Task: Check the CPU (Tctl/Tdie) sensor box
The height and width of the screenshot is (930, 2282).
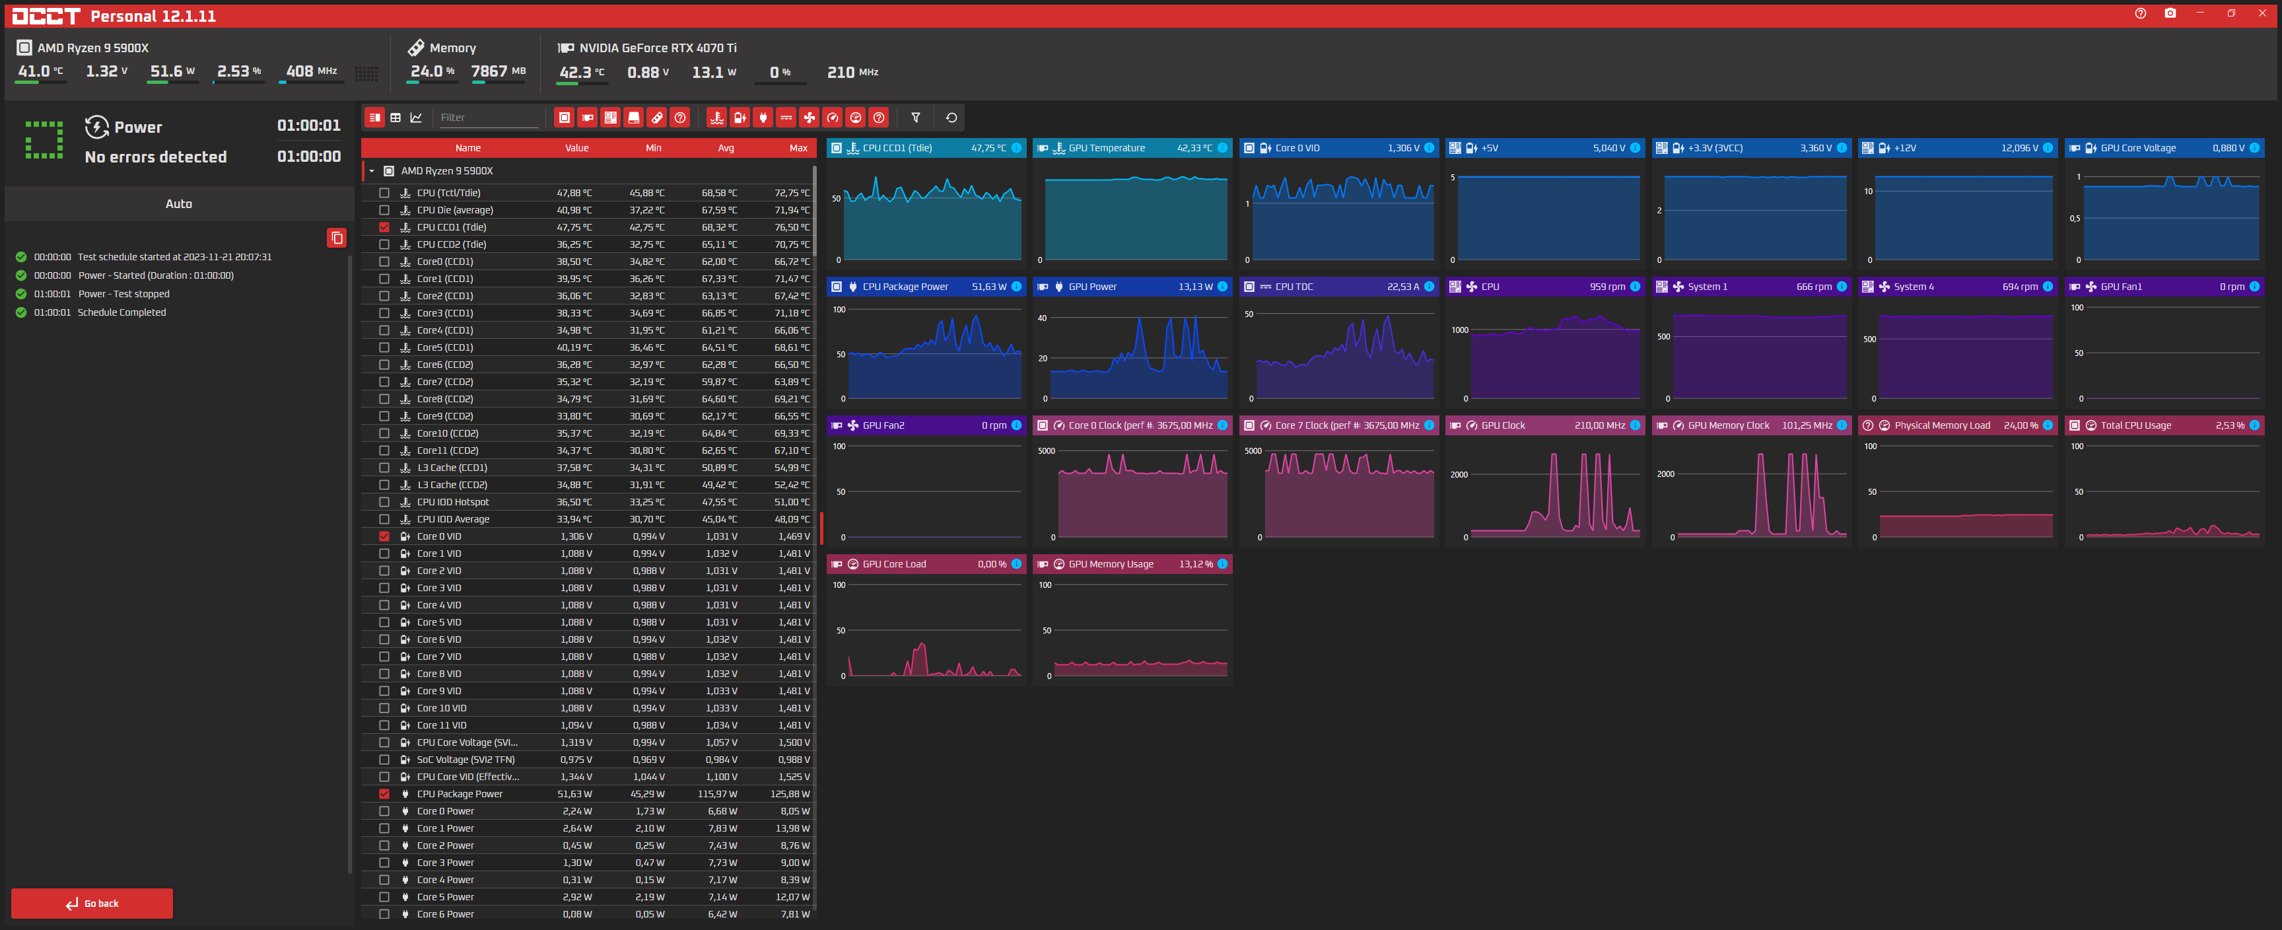Action: pyautogui.click(x=384, y=192)
